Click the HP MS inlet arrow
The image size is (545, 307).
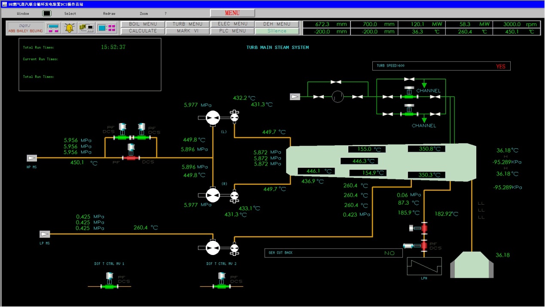click(32, 158)
